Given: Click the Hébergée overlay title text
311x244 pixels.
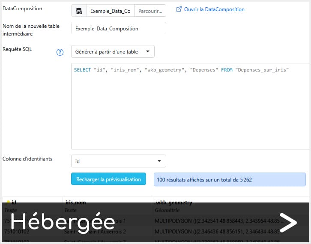Looking at the screenshot, I should click(x=63, y=223).
